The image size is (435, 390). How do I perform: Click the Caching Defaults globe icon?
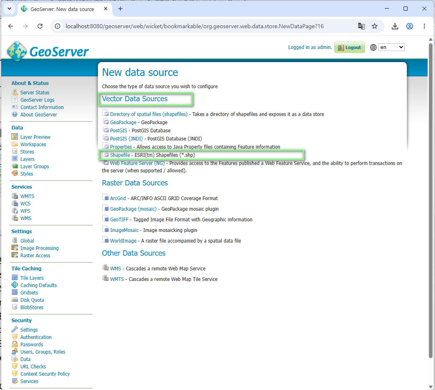[15, 285]
